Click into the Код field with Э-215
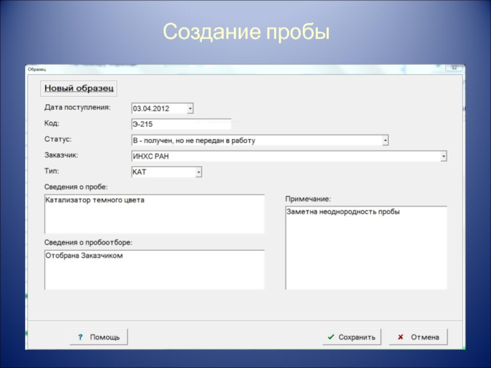 point(181,125)
